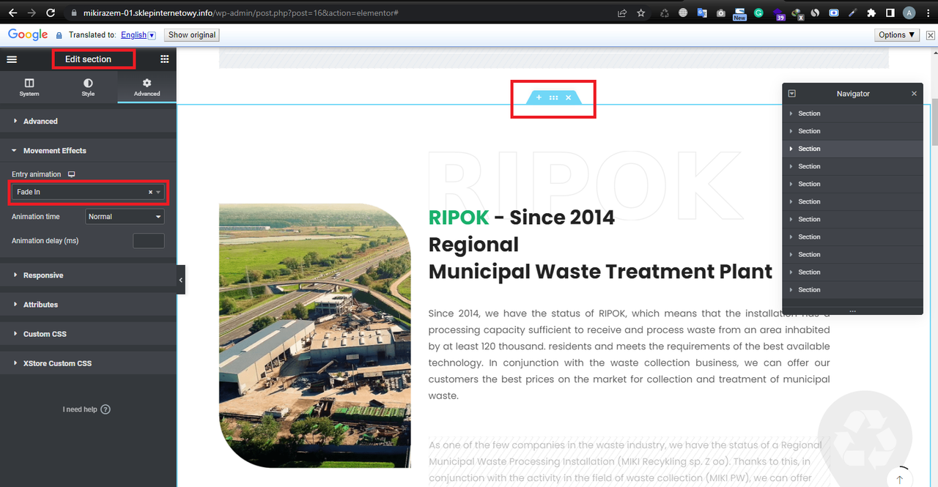Open the screen recorder extension

834,12
